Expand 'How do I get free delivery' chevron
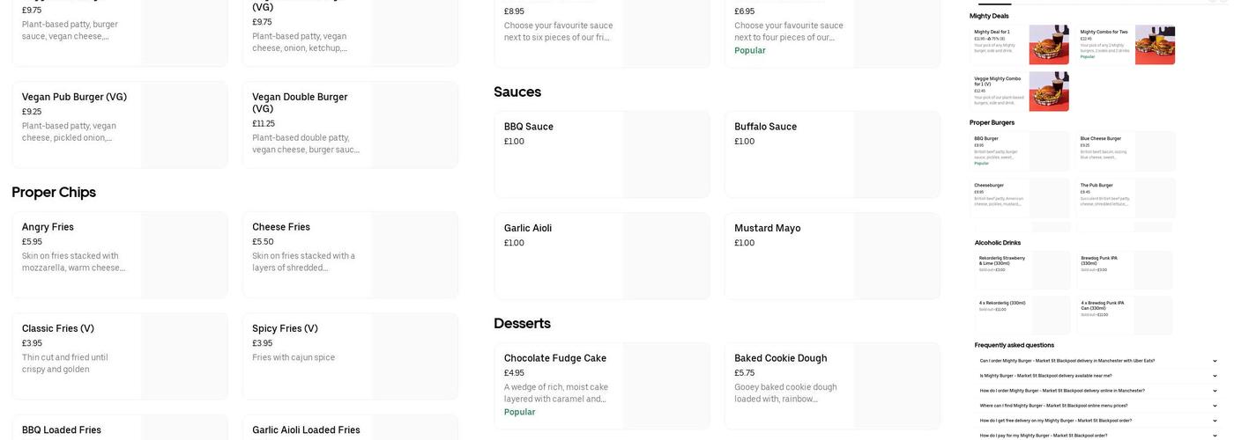This screenshot has height=440, width=1234. coord(1215,421)
